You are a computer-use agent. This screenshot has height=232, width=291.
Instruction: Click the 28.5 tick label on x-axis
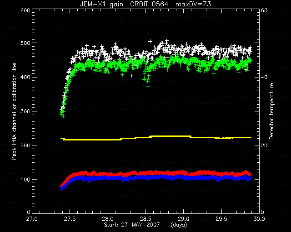[x=145, y=219]
